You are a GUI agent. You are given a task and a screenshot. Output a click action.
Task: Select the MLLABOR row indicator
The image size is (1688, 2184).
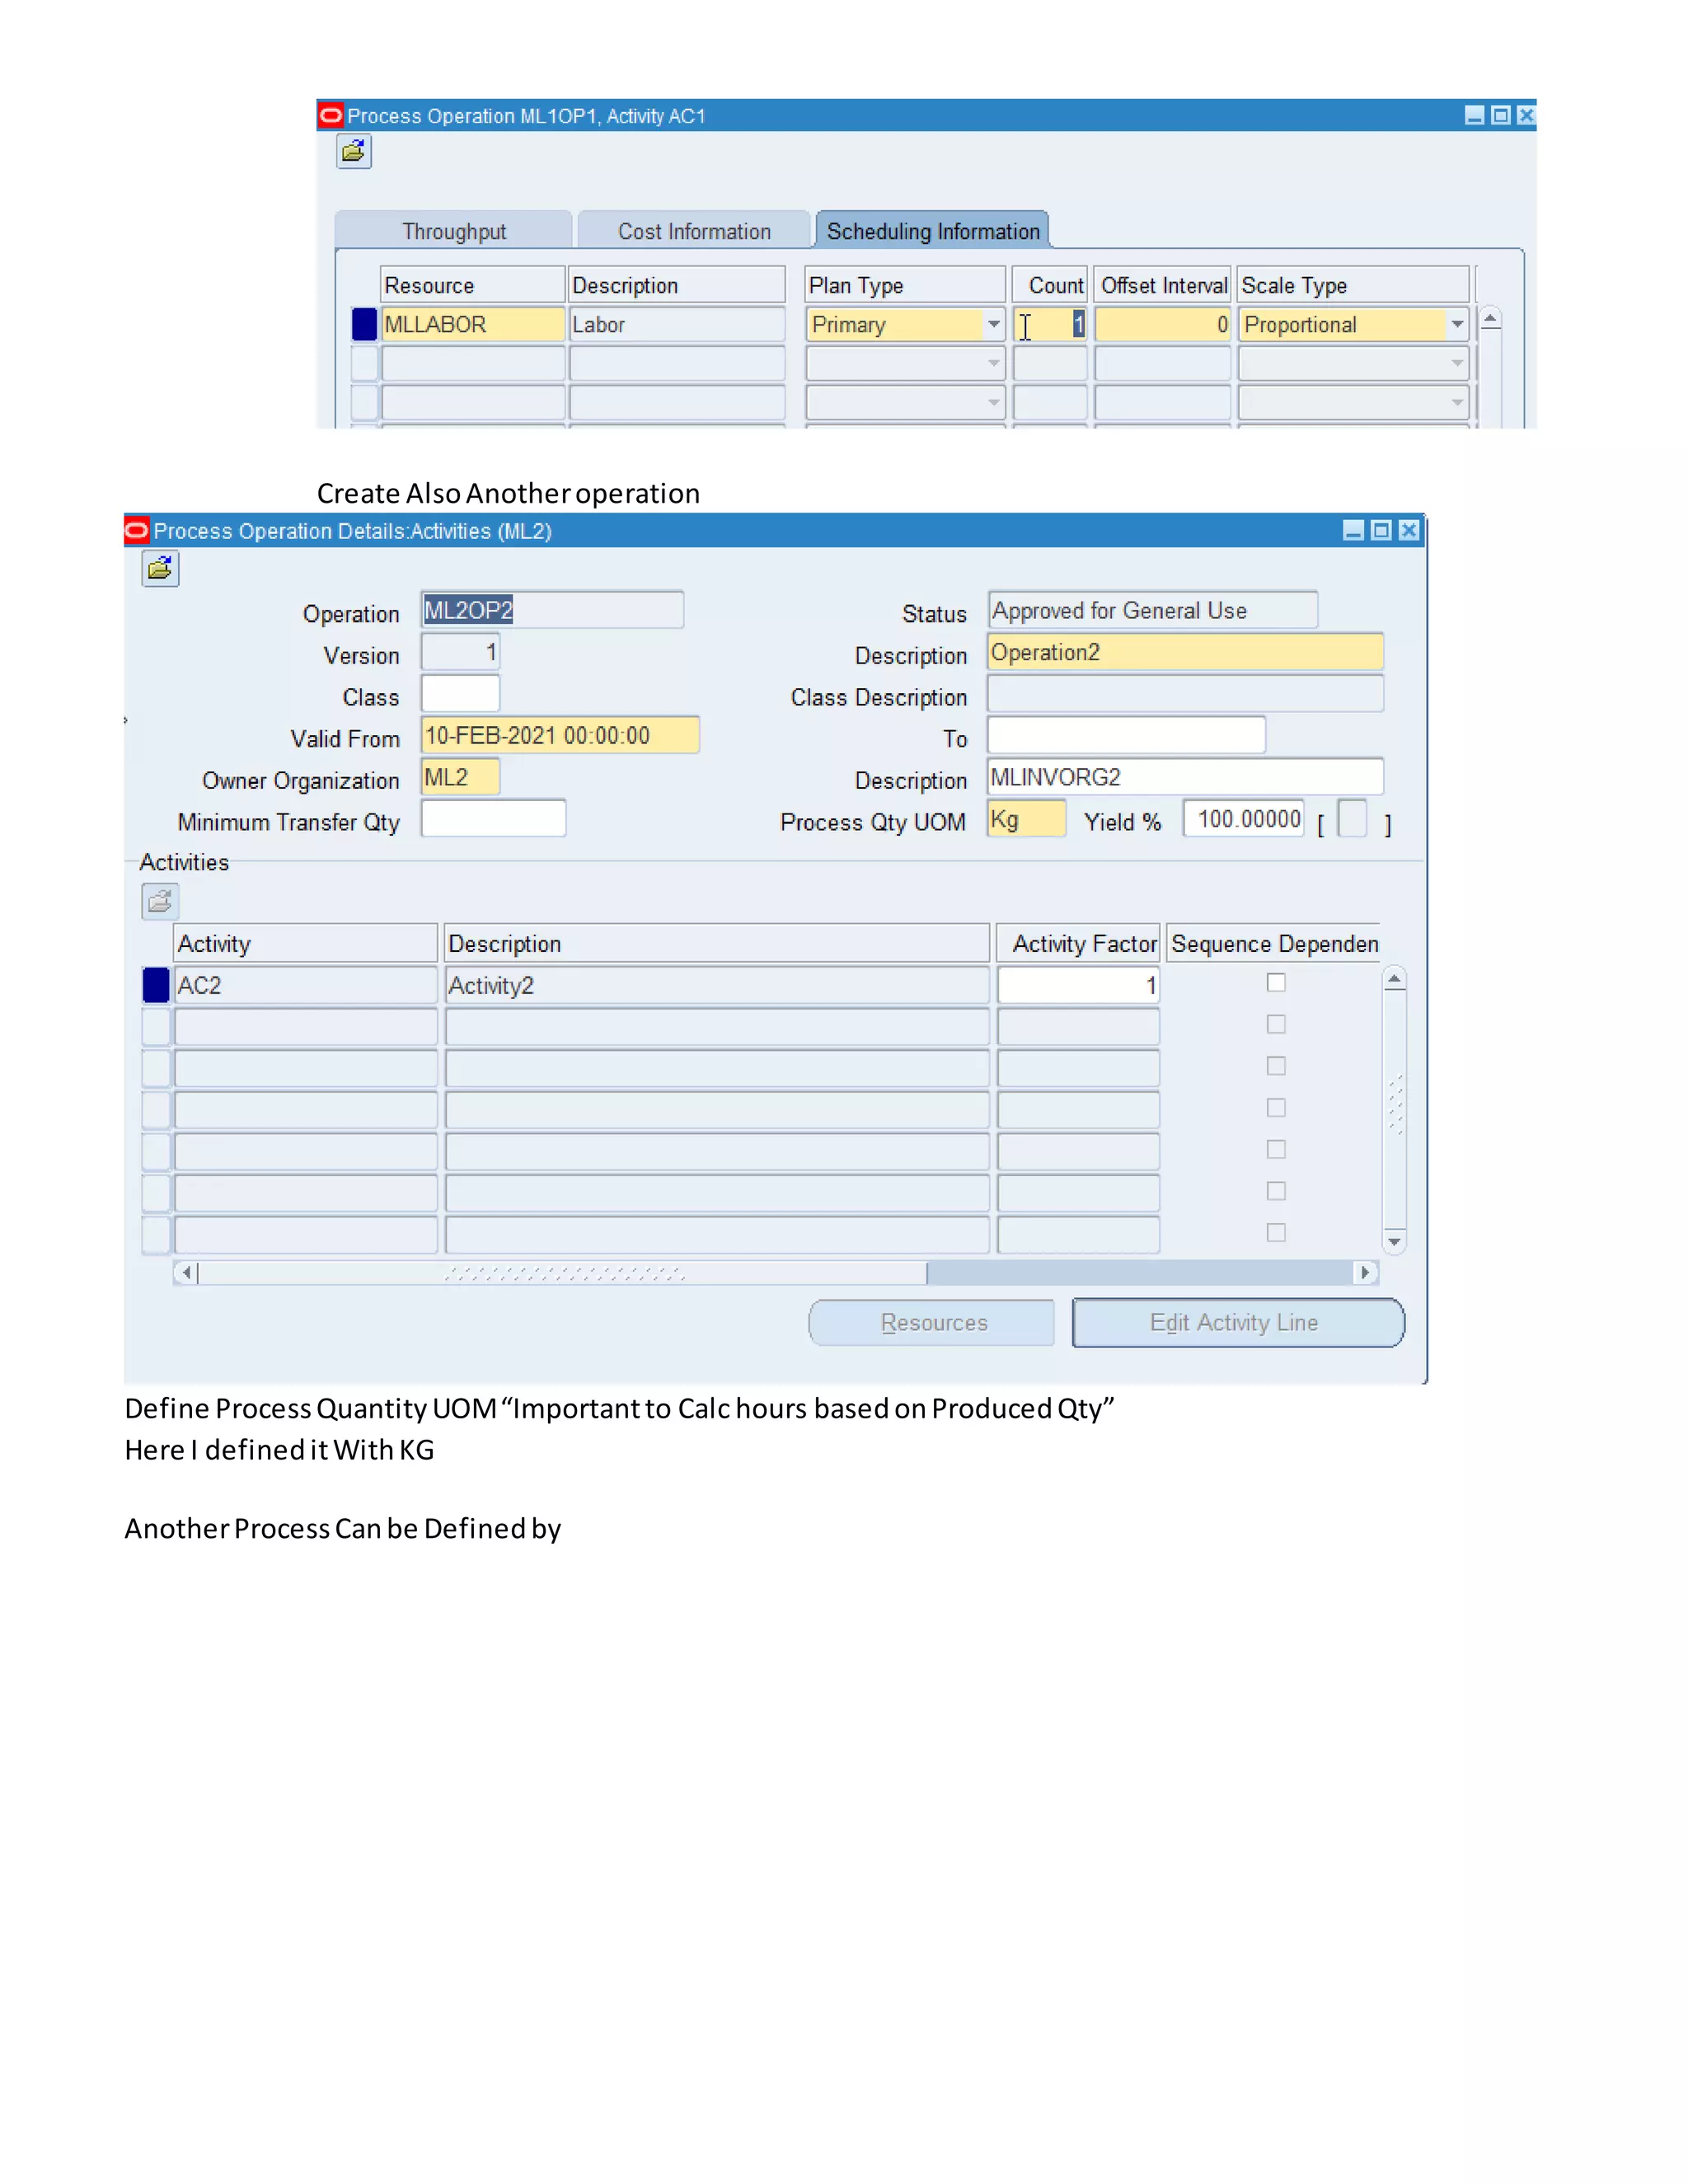tap(364, 324)
